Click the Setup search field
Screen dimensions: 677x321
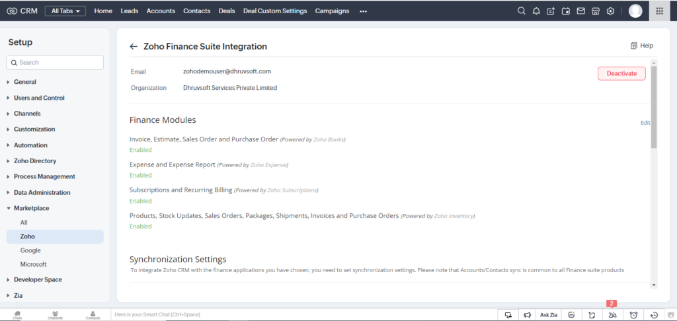(x=55, y=63)
